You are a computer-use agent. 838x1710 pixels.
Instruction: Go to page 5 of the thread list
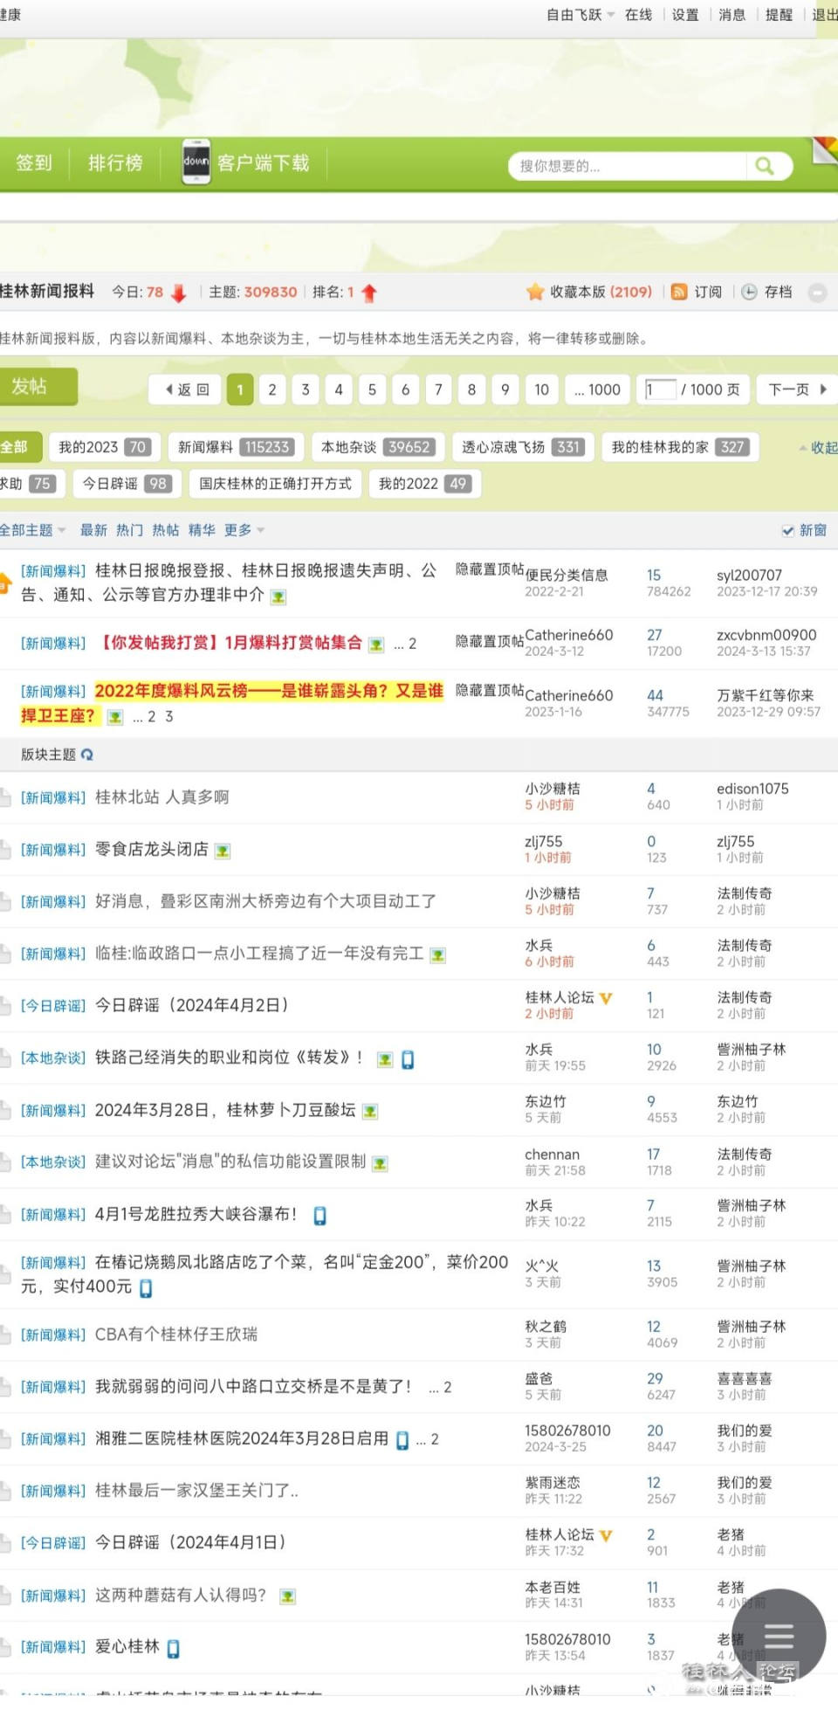tap(372, 390)
